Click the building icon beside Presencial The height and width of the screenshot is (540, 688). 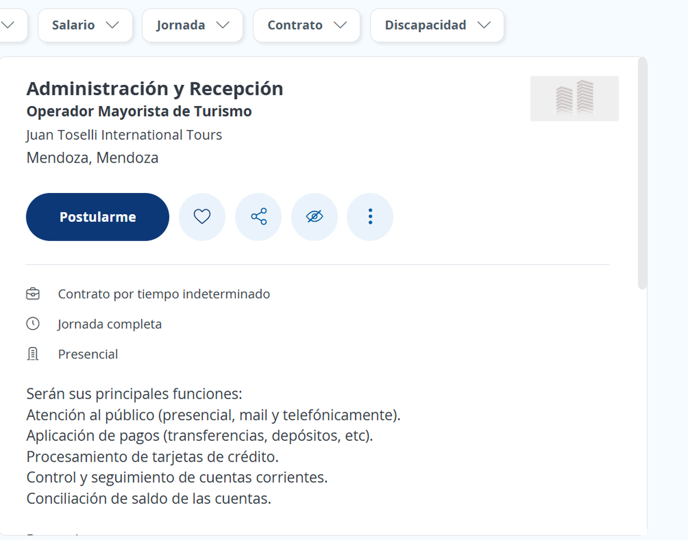pos(33,353)
